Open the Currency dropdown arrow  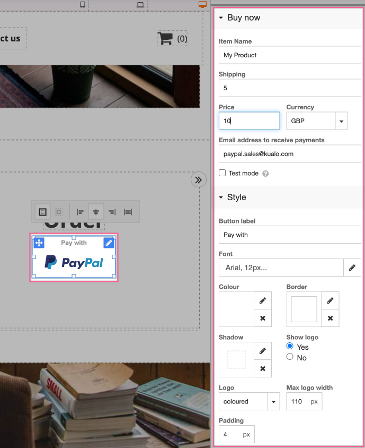341,121
